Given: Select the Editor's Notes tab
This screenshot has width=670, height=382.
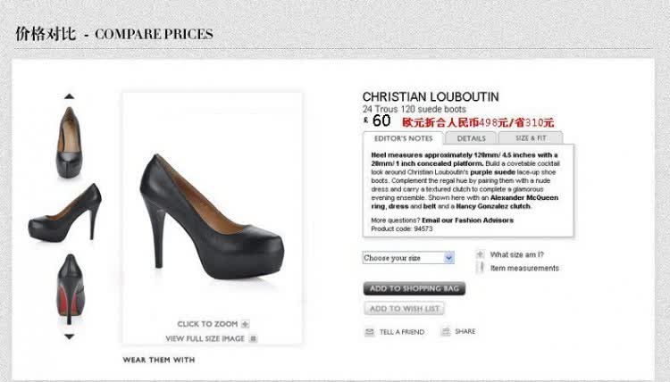Looking at the screenshot, I should pos(404,138).
